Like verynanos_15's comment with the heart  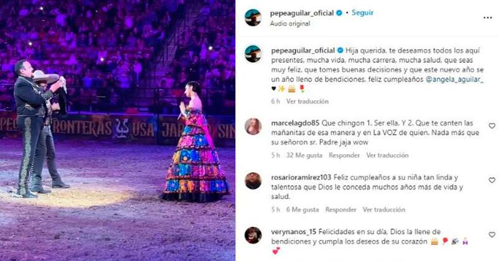492,235
